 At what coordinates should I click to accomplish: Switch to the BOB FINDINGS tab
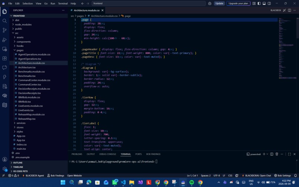tap(153, 154)
